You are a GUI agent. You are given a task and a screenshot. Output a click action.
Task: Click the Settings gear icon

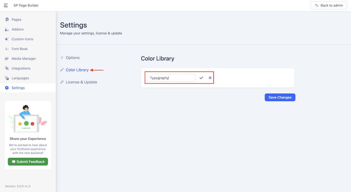(7, 88)
